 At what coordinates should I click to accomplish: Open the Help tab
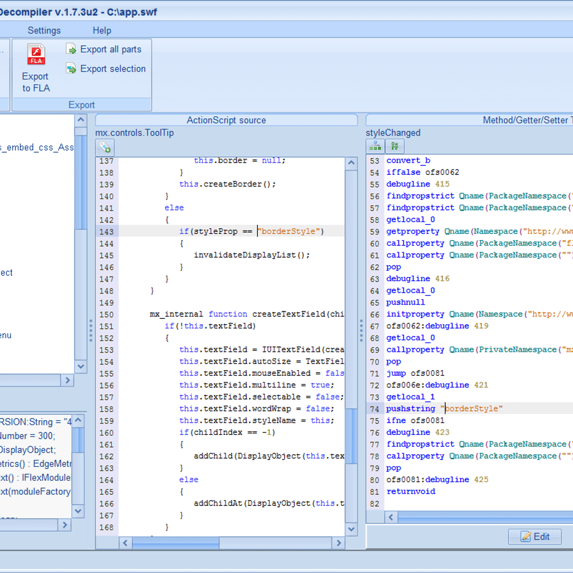tap(102, 31)
